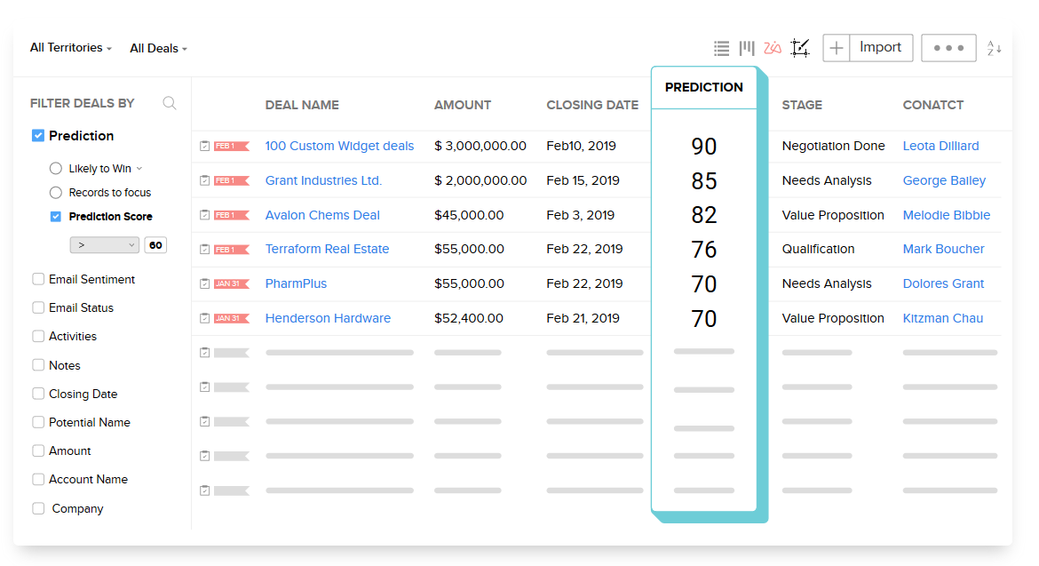Click the sort A-Z icon
This screenshot has height=566, width=1039.
coord(994,48)
